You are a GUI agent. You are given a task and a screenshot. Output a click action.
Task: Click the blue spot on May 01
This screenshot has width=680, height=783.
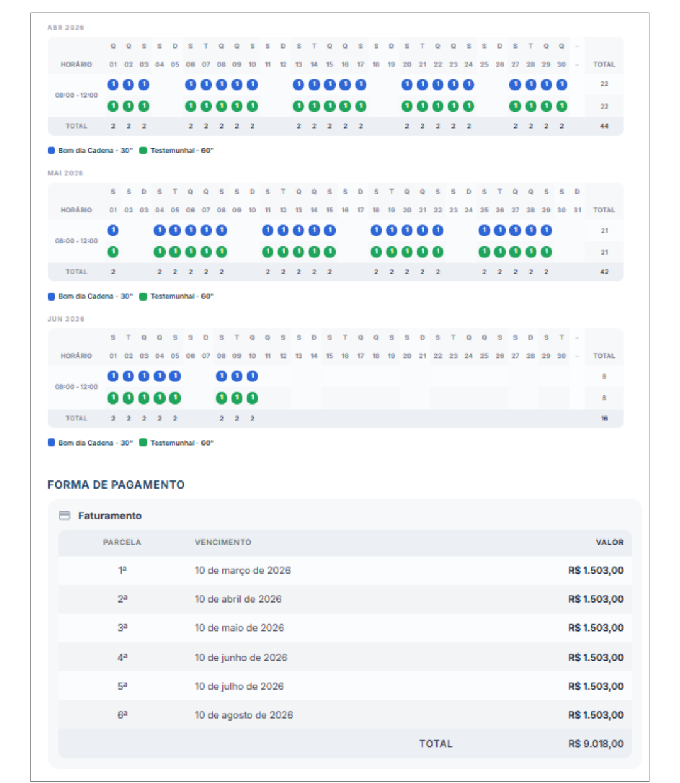click(x=113, y=230)
